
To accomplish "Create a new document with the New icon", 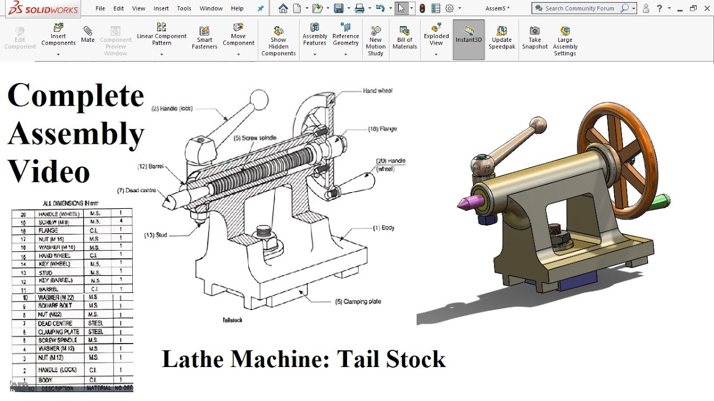I will click(x=297, y=8).
